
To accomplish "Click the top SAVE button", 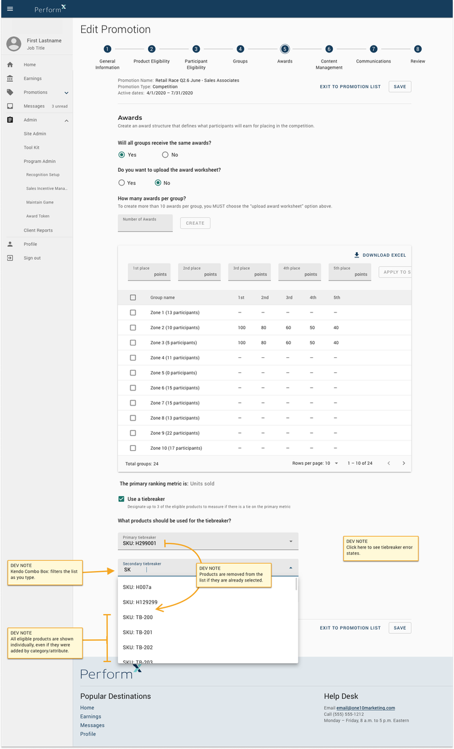I will coord(400,86).
